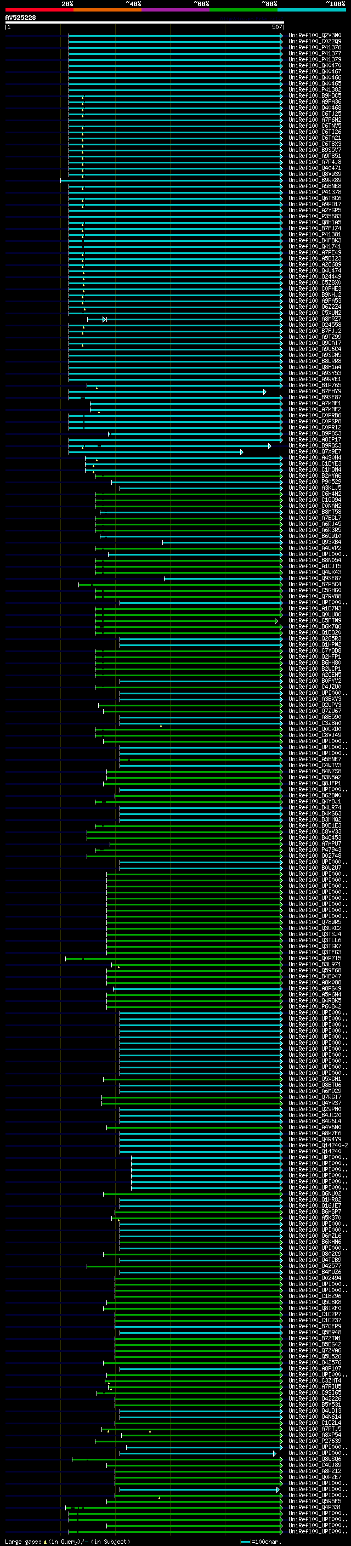Click the orange ~40% identity legend segment
The height and width of the screenshot is (1546, 351).
click(107, 10)
